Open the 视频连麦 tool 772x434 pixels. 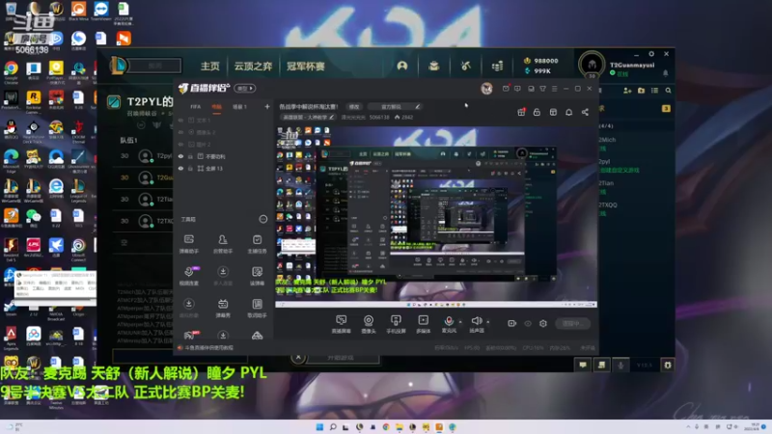(188, 276)
